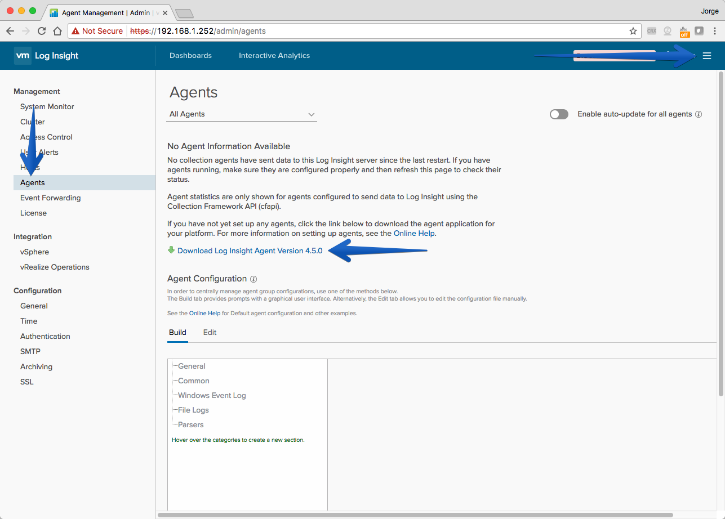Open the hamburger menu in Log Insight header
This screenshot has height=519, width=725.
coord(707,56)
